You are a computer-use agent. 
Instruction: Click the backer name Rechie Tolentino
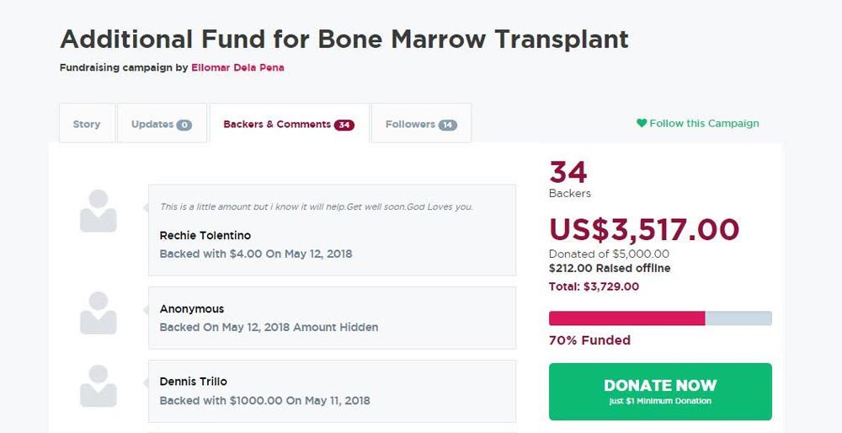point(205,235)
